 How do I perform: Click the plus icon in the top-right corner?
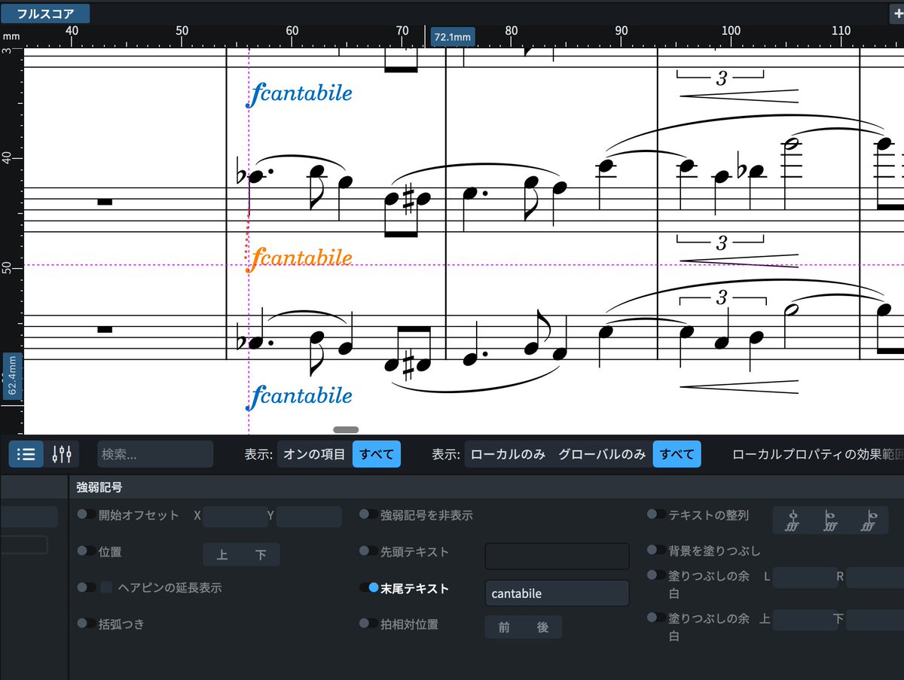click(896, 13)
